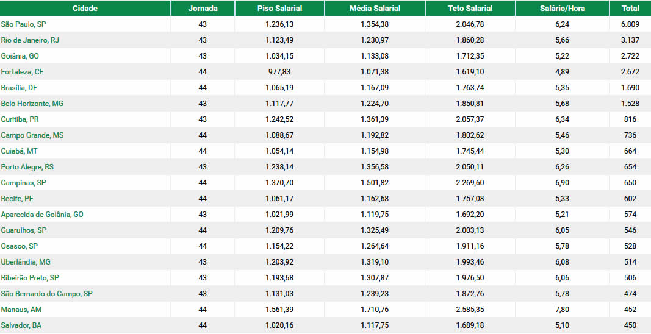
Task: Sort by the Média Salarial column header
Action: coord(375,9)
